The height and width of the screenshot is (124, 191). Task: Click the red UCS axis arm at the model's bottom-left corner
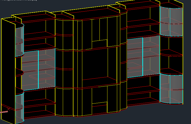point(4,112)
